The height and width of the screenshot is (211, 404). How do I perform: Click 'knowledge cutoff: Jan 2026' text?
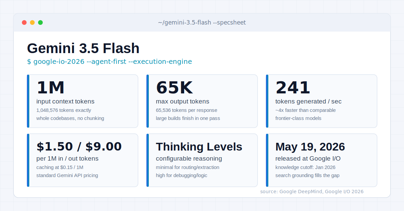[x=305, y=167]
